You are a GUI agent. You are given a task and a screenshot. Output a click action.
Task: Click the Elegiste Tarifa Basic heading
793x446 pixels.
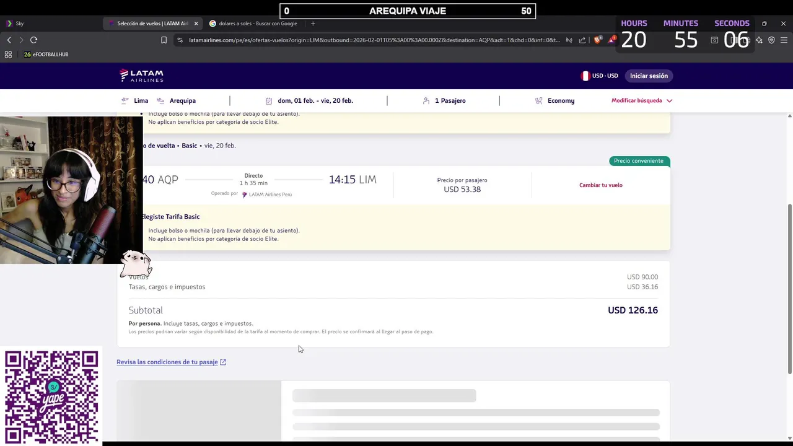point(170,217)
